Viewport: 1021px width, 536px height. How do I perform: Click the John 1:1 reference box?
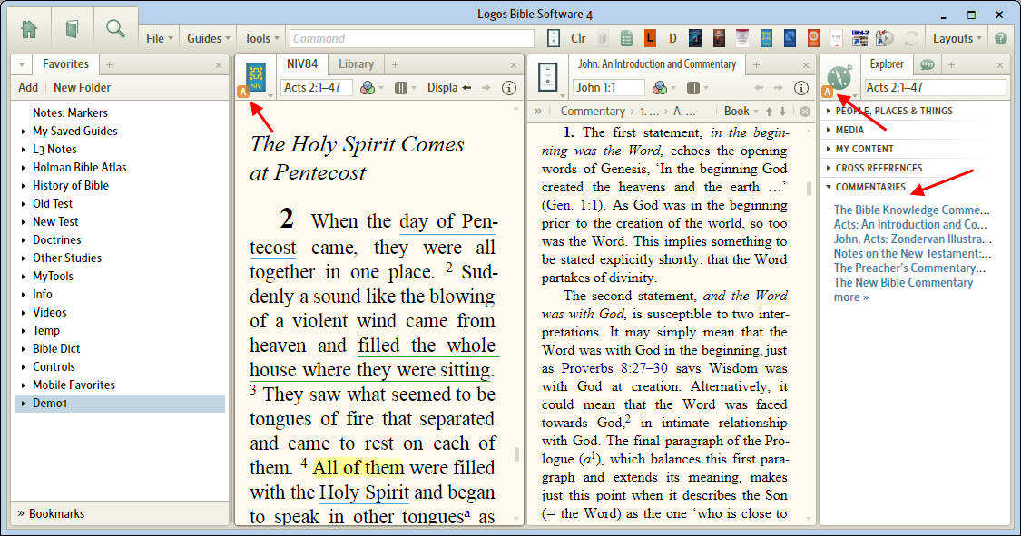(x=608, y=88)
